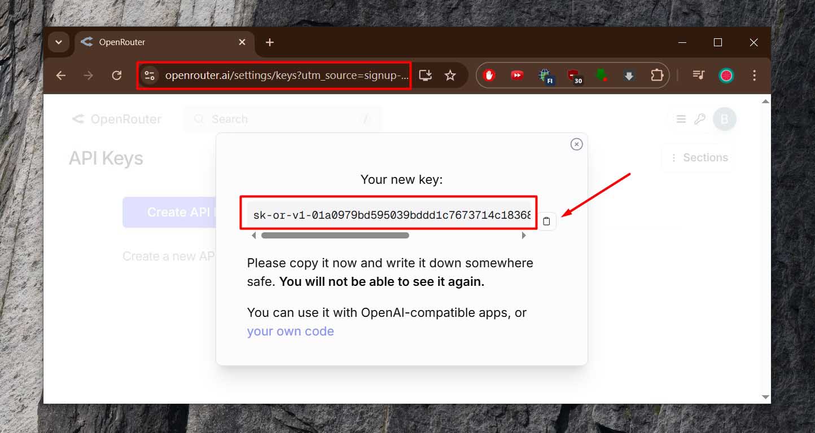The height and width of the screenshot is (433, 815).
Task: Copy the new API key to clipboard
Action: point(546,221)
